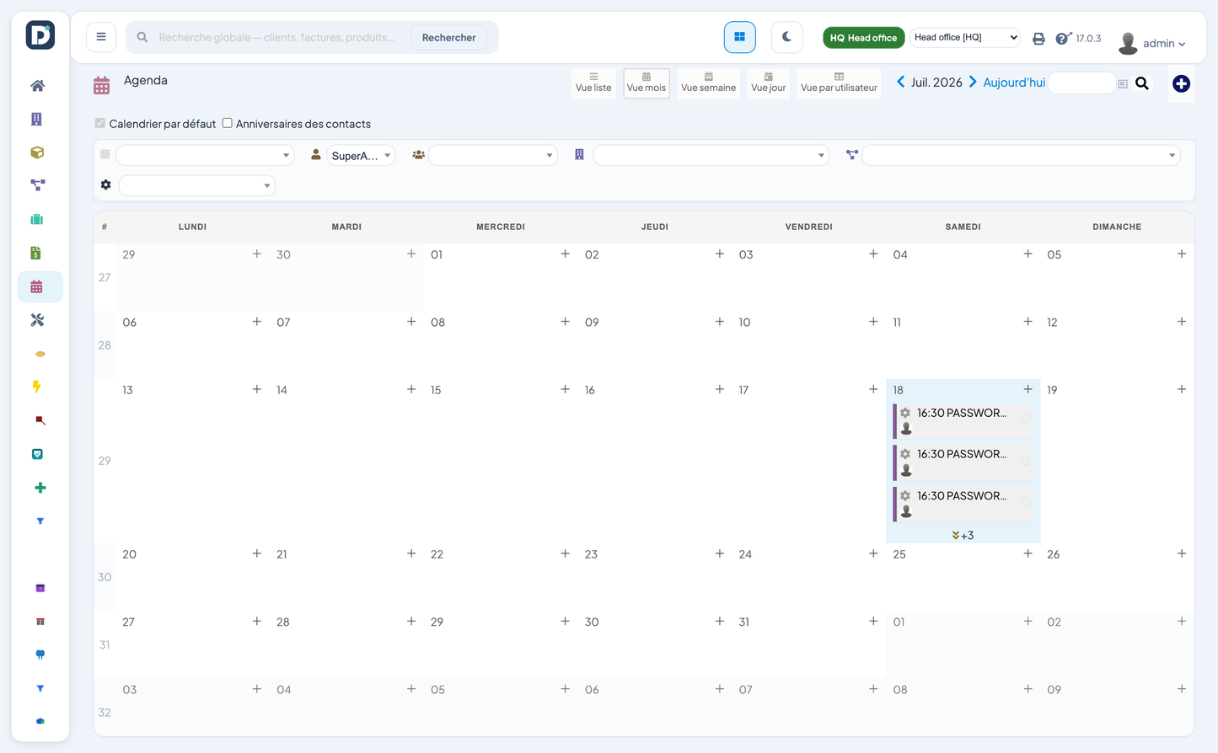Open the help icon beside 17.0.3
The width and height of the screenshot is (1218, 753).
click(x=1063, y=39)
